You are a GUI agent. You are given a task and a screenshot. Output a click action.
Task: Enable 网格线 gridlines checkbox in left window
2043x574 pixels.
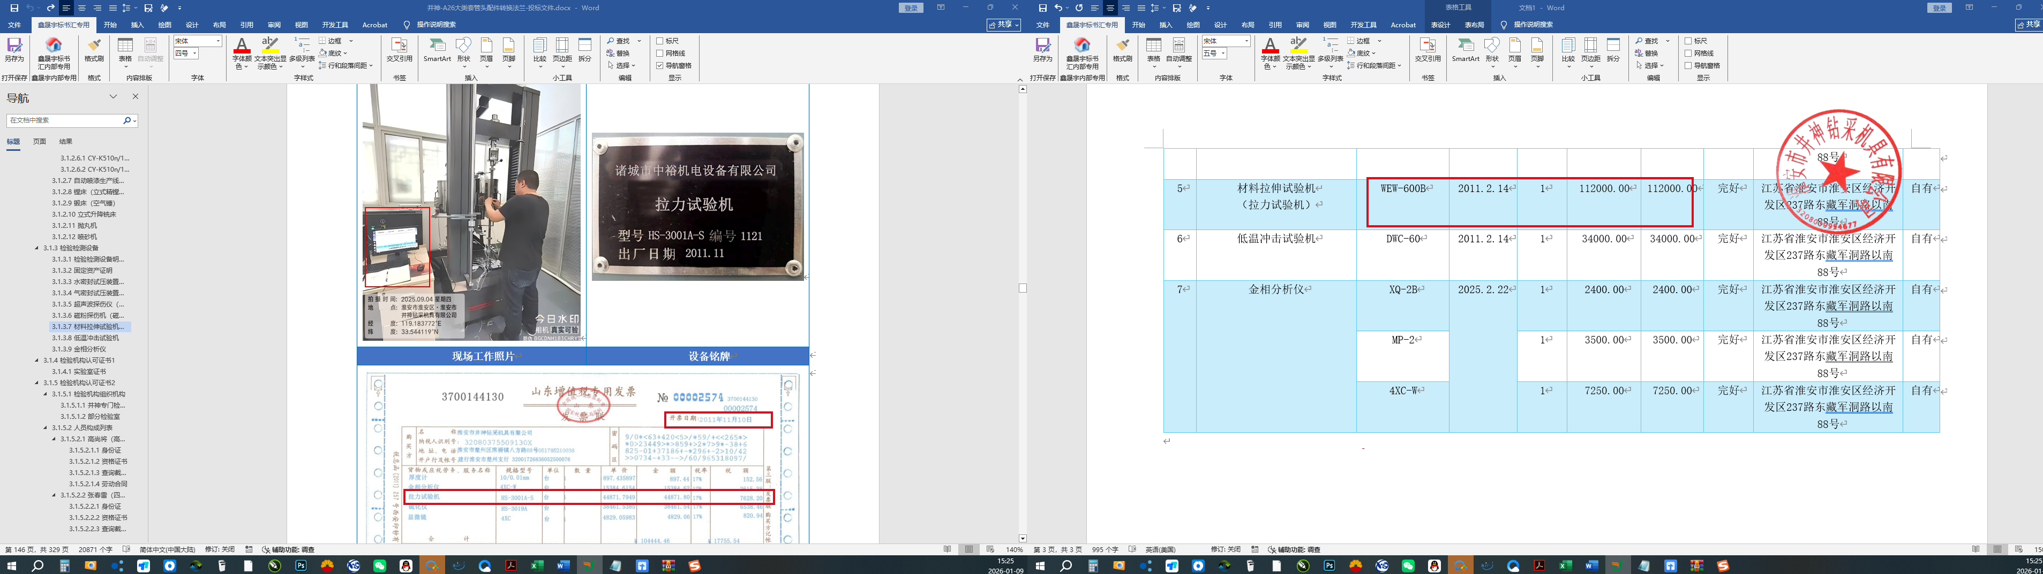tap(660, 53)
